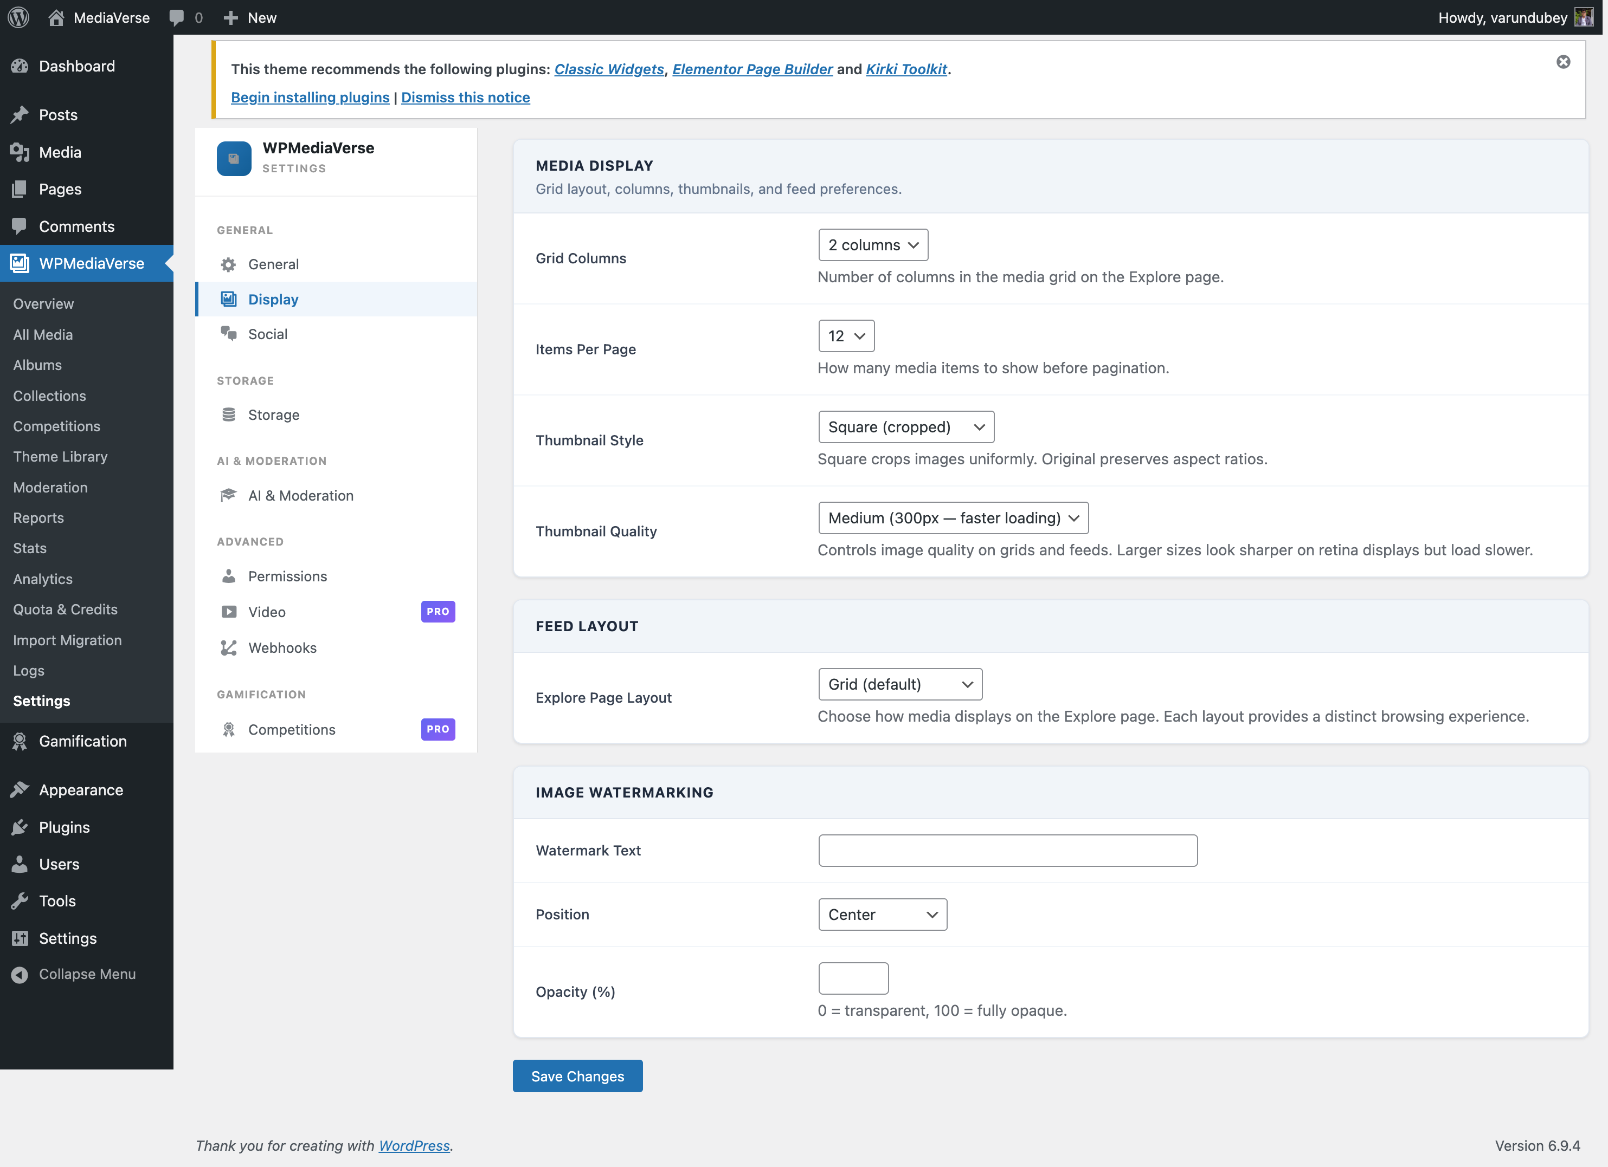Click the Opacity percentage input box

click(853, 978)
